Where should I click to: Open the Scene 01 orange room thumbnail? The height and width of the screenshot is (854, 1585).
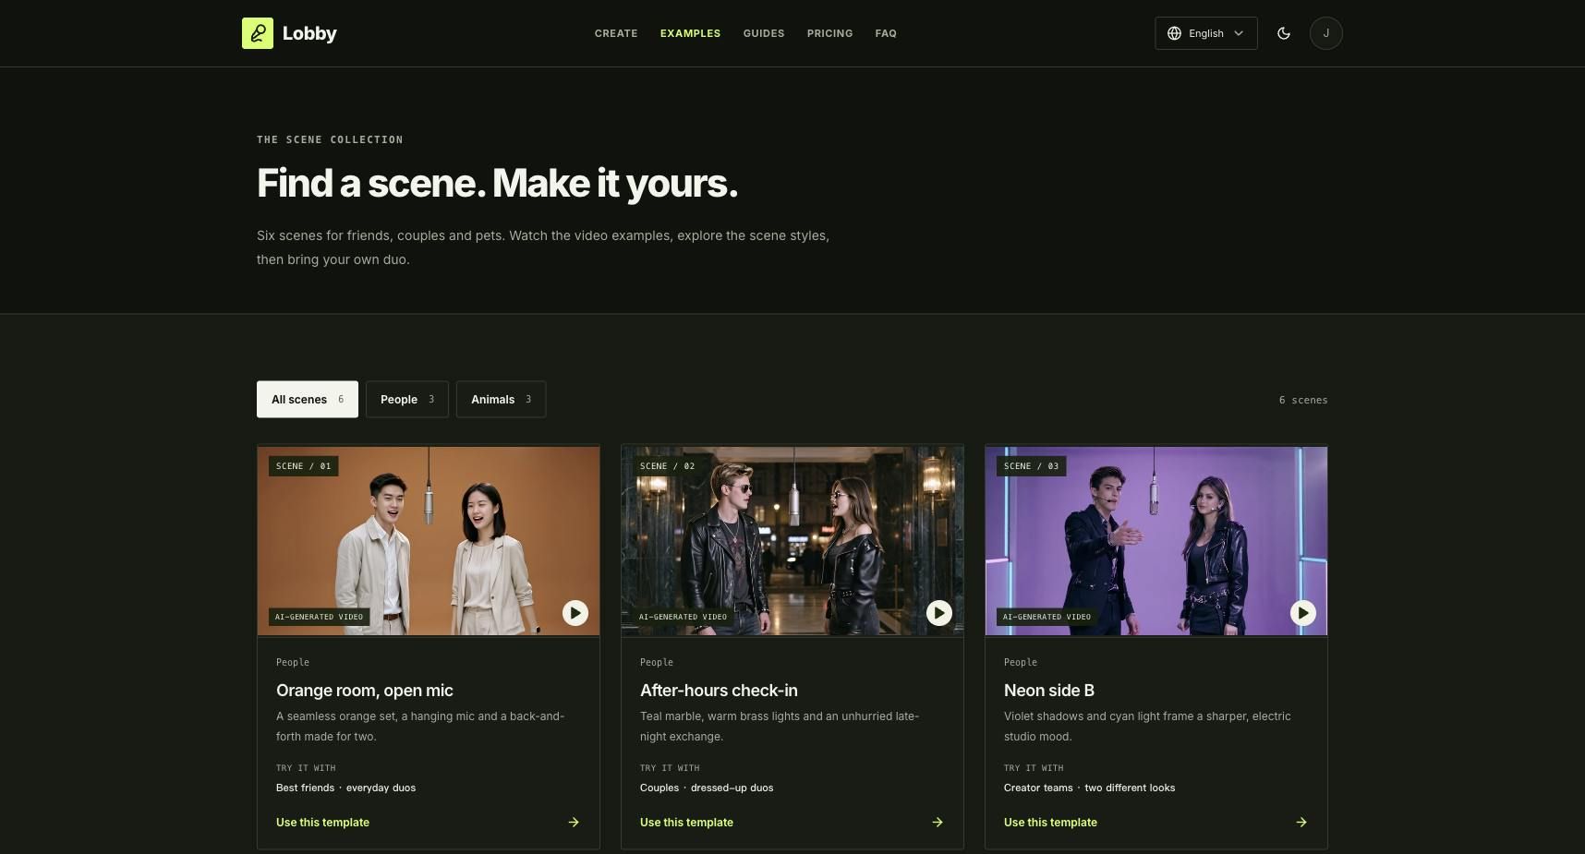click(x=429, y=541)
